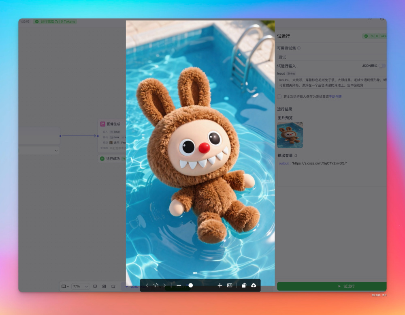The height and width of the screenshot is (315, 405).
Task: Open the 77% canvas zoom dropdown
Action: pyautogui.click(x=80, y=286)
